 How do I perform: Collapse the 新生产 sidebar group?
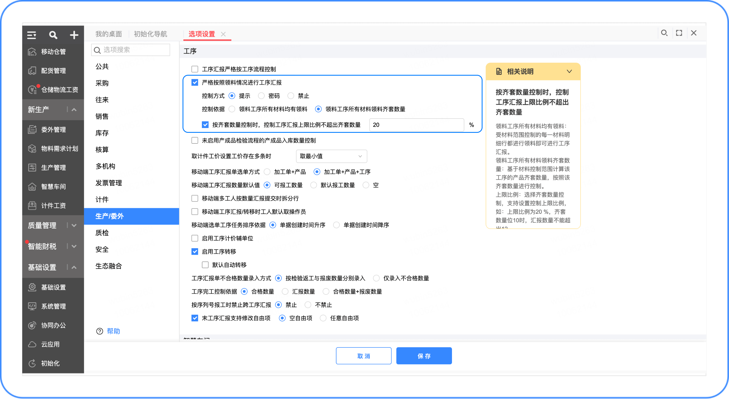(74, 110)
